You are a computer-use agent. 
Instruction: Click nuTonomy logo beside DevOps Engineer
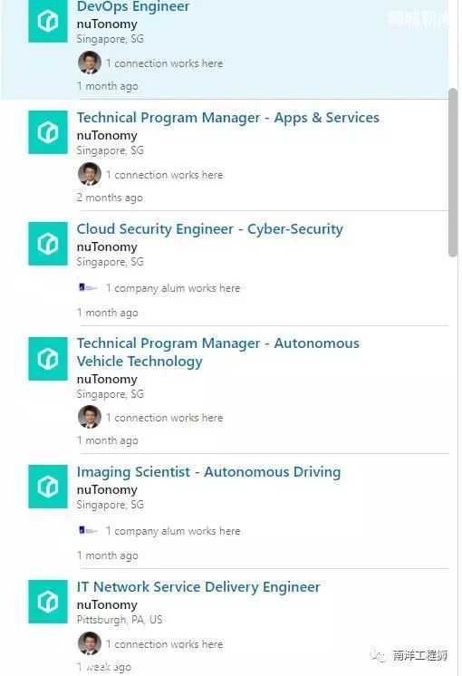[x=48, y=21]
